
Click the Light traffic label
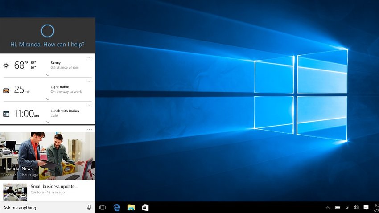pos(60,87)
